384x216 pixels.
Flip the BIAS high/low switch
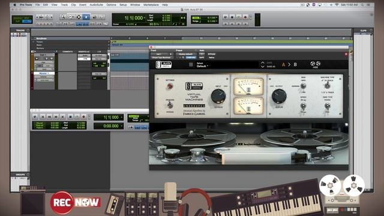(303, 86)
